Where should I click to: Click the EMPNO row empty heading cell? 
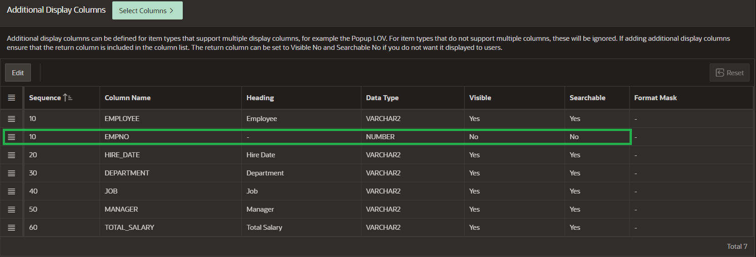click(x=301, y=137)
